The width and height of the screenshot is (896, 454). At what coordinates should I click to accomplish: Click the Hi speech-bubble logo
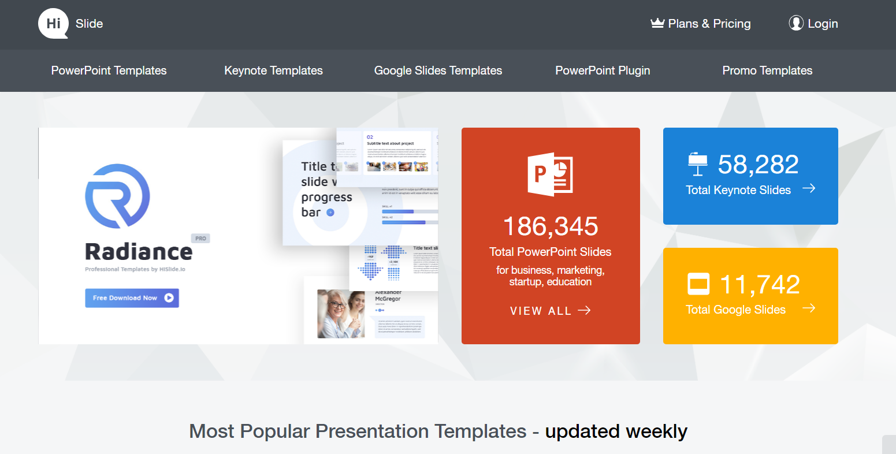point(54,24)
